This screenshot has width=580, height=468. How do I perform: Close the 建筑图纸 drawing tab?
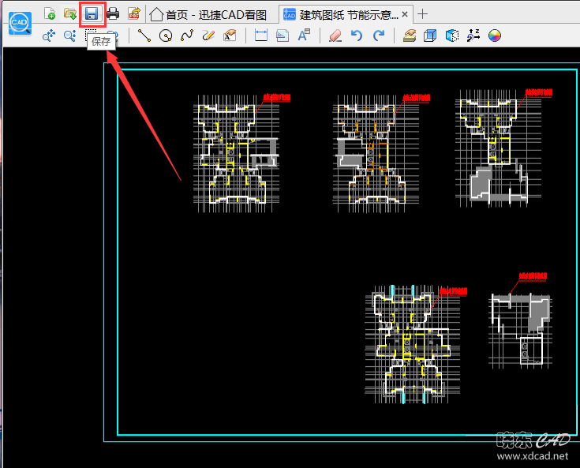click(406, 14)
